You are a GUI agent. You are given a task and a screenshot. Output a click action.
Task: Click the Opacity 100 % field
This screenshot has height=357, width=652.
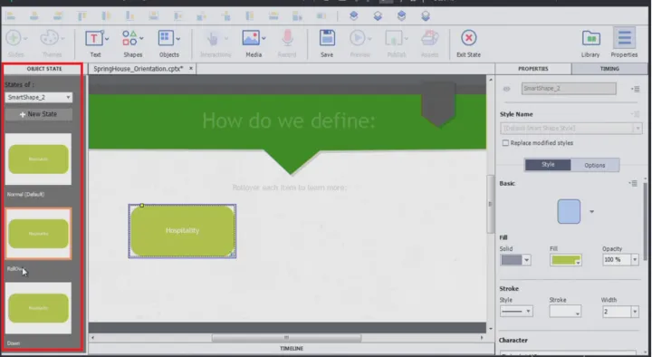pos(617,260)
